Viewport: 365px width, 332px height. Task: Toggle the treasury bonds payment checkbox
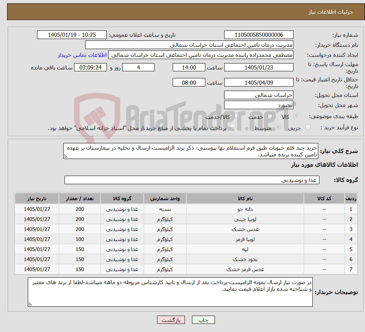click(233, 127)
